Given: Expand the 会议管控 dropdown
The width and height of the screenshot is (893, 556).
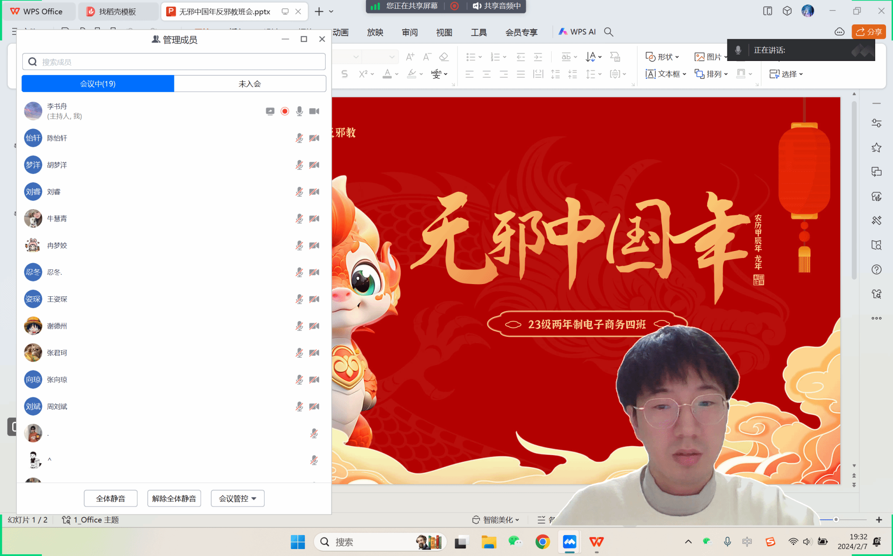Looking at the screenshot, I should tap(238, 498).
